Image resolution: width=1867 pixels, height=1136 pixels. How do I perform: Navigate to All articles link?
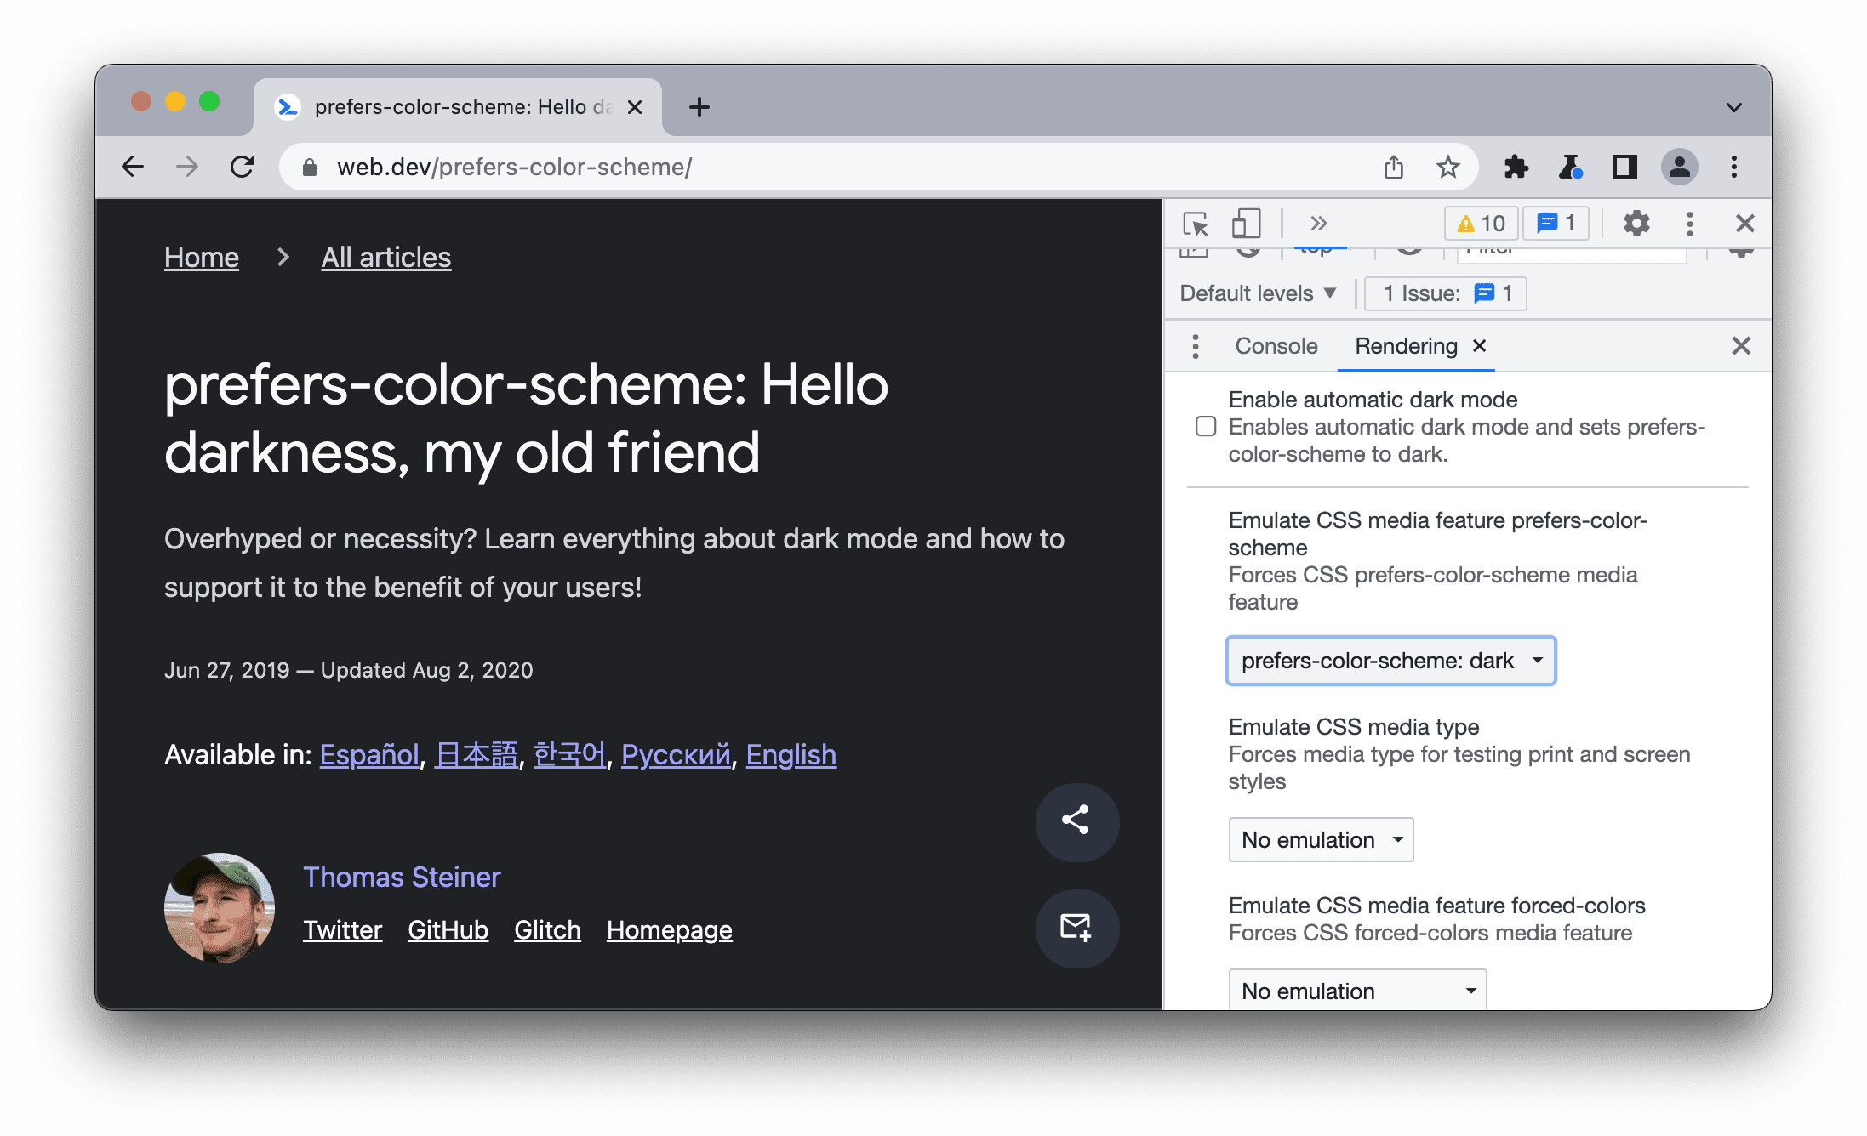[385, 257]
